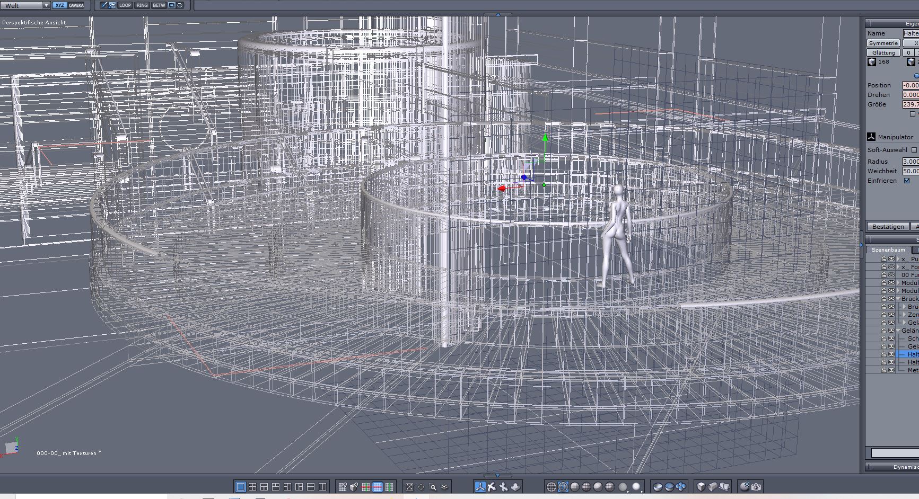919x499 pixels.
Task: Click the Symmetrie button
Action: pyautogui.click(x=883, y=43)
